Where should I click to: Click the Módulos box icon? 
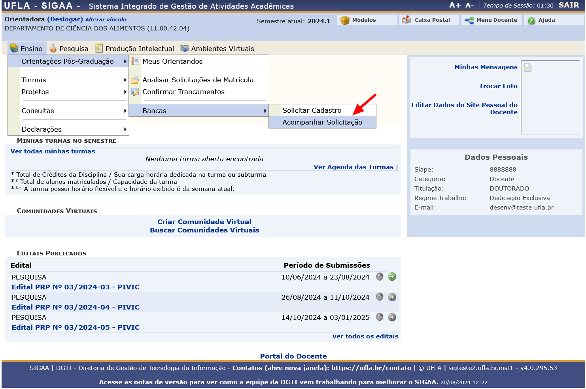click(x=345, y=20)
